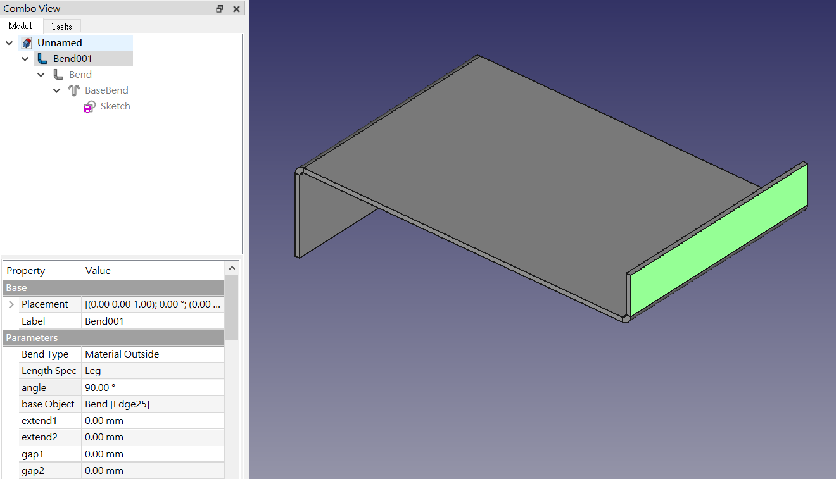Collapse the BaseBend tree node
The height and width of the screenshot is (479, 836).
57,90
